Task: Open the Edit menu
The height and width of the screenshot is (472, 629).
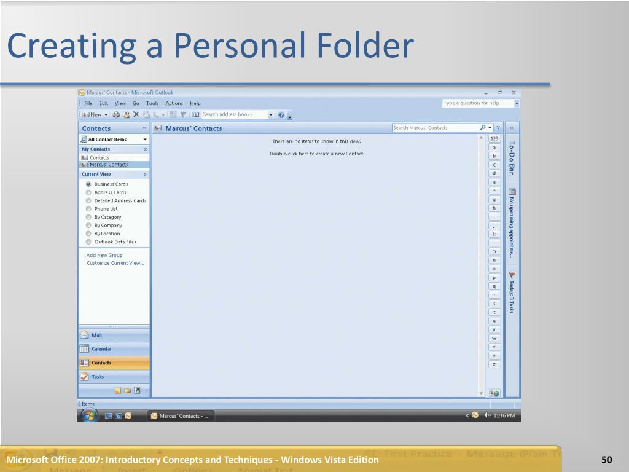Action: click(x=103, y=103)
